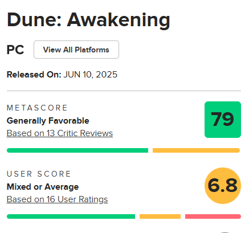
Task: Click the horizontal divider below release date
Action: coord(124,91)
